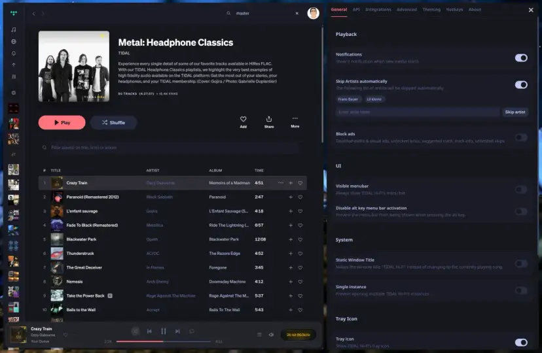Open the About settings tab
The image size is (542, 353).
[x=475, y=10]
